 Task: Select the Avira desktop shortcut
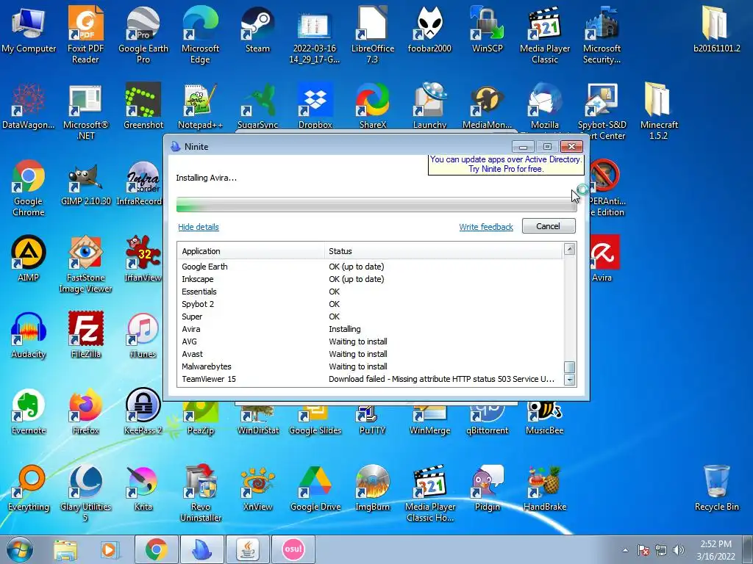point(604,259)
